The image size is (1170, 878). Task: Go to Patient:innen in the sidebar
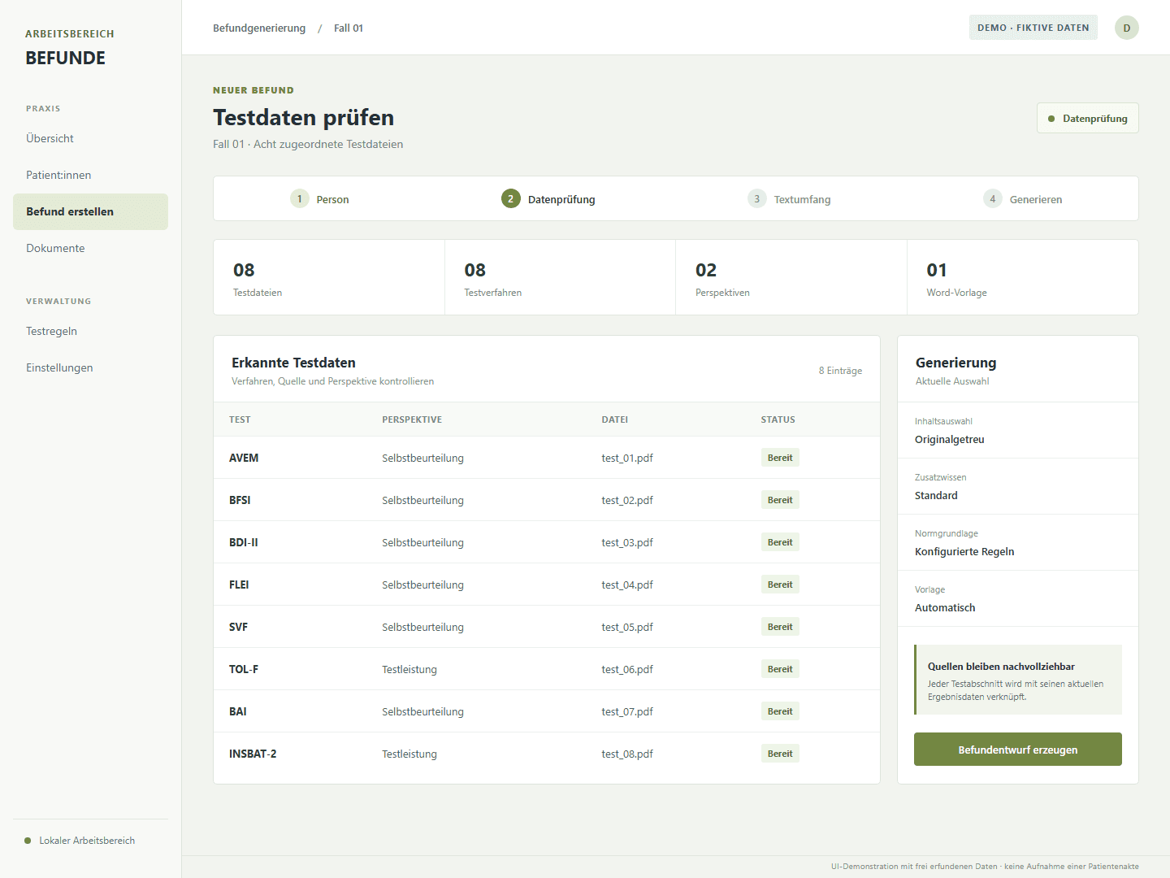pos(90,175)
